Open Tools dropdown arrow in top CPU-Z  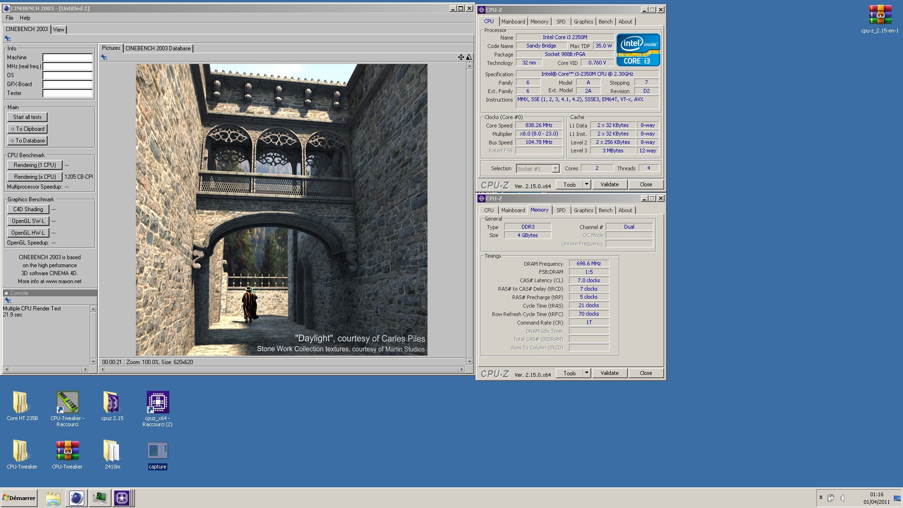tap(586, 184)
